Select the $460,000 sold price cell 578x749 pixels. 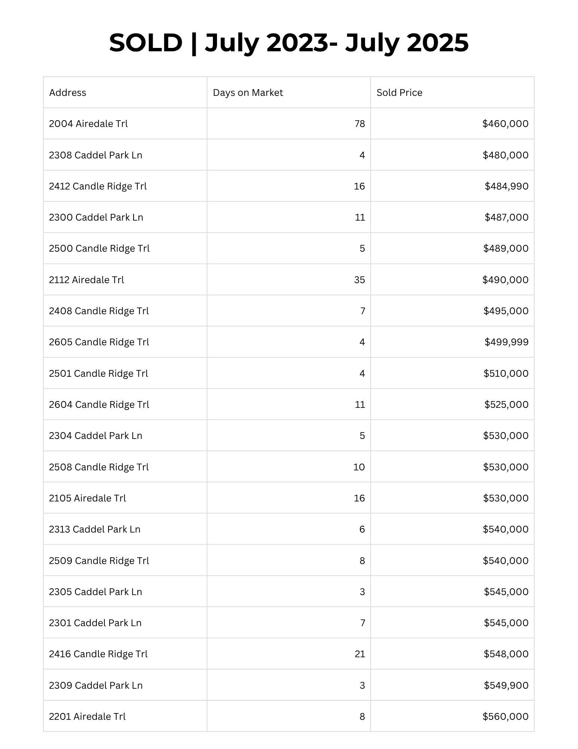tap(505, 124)
